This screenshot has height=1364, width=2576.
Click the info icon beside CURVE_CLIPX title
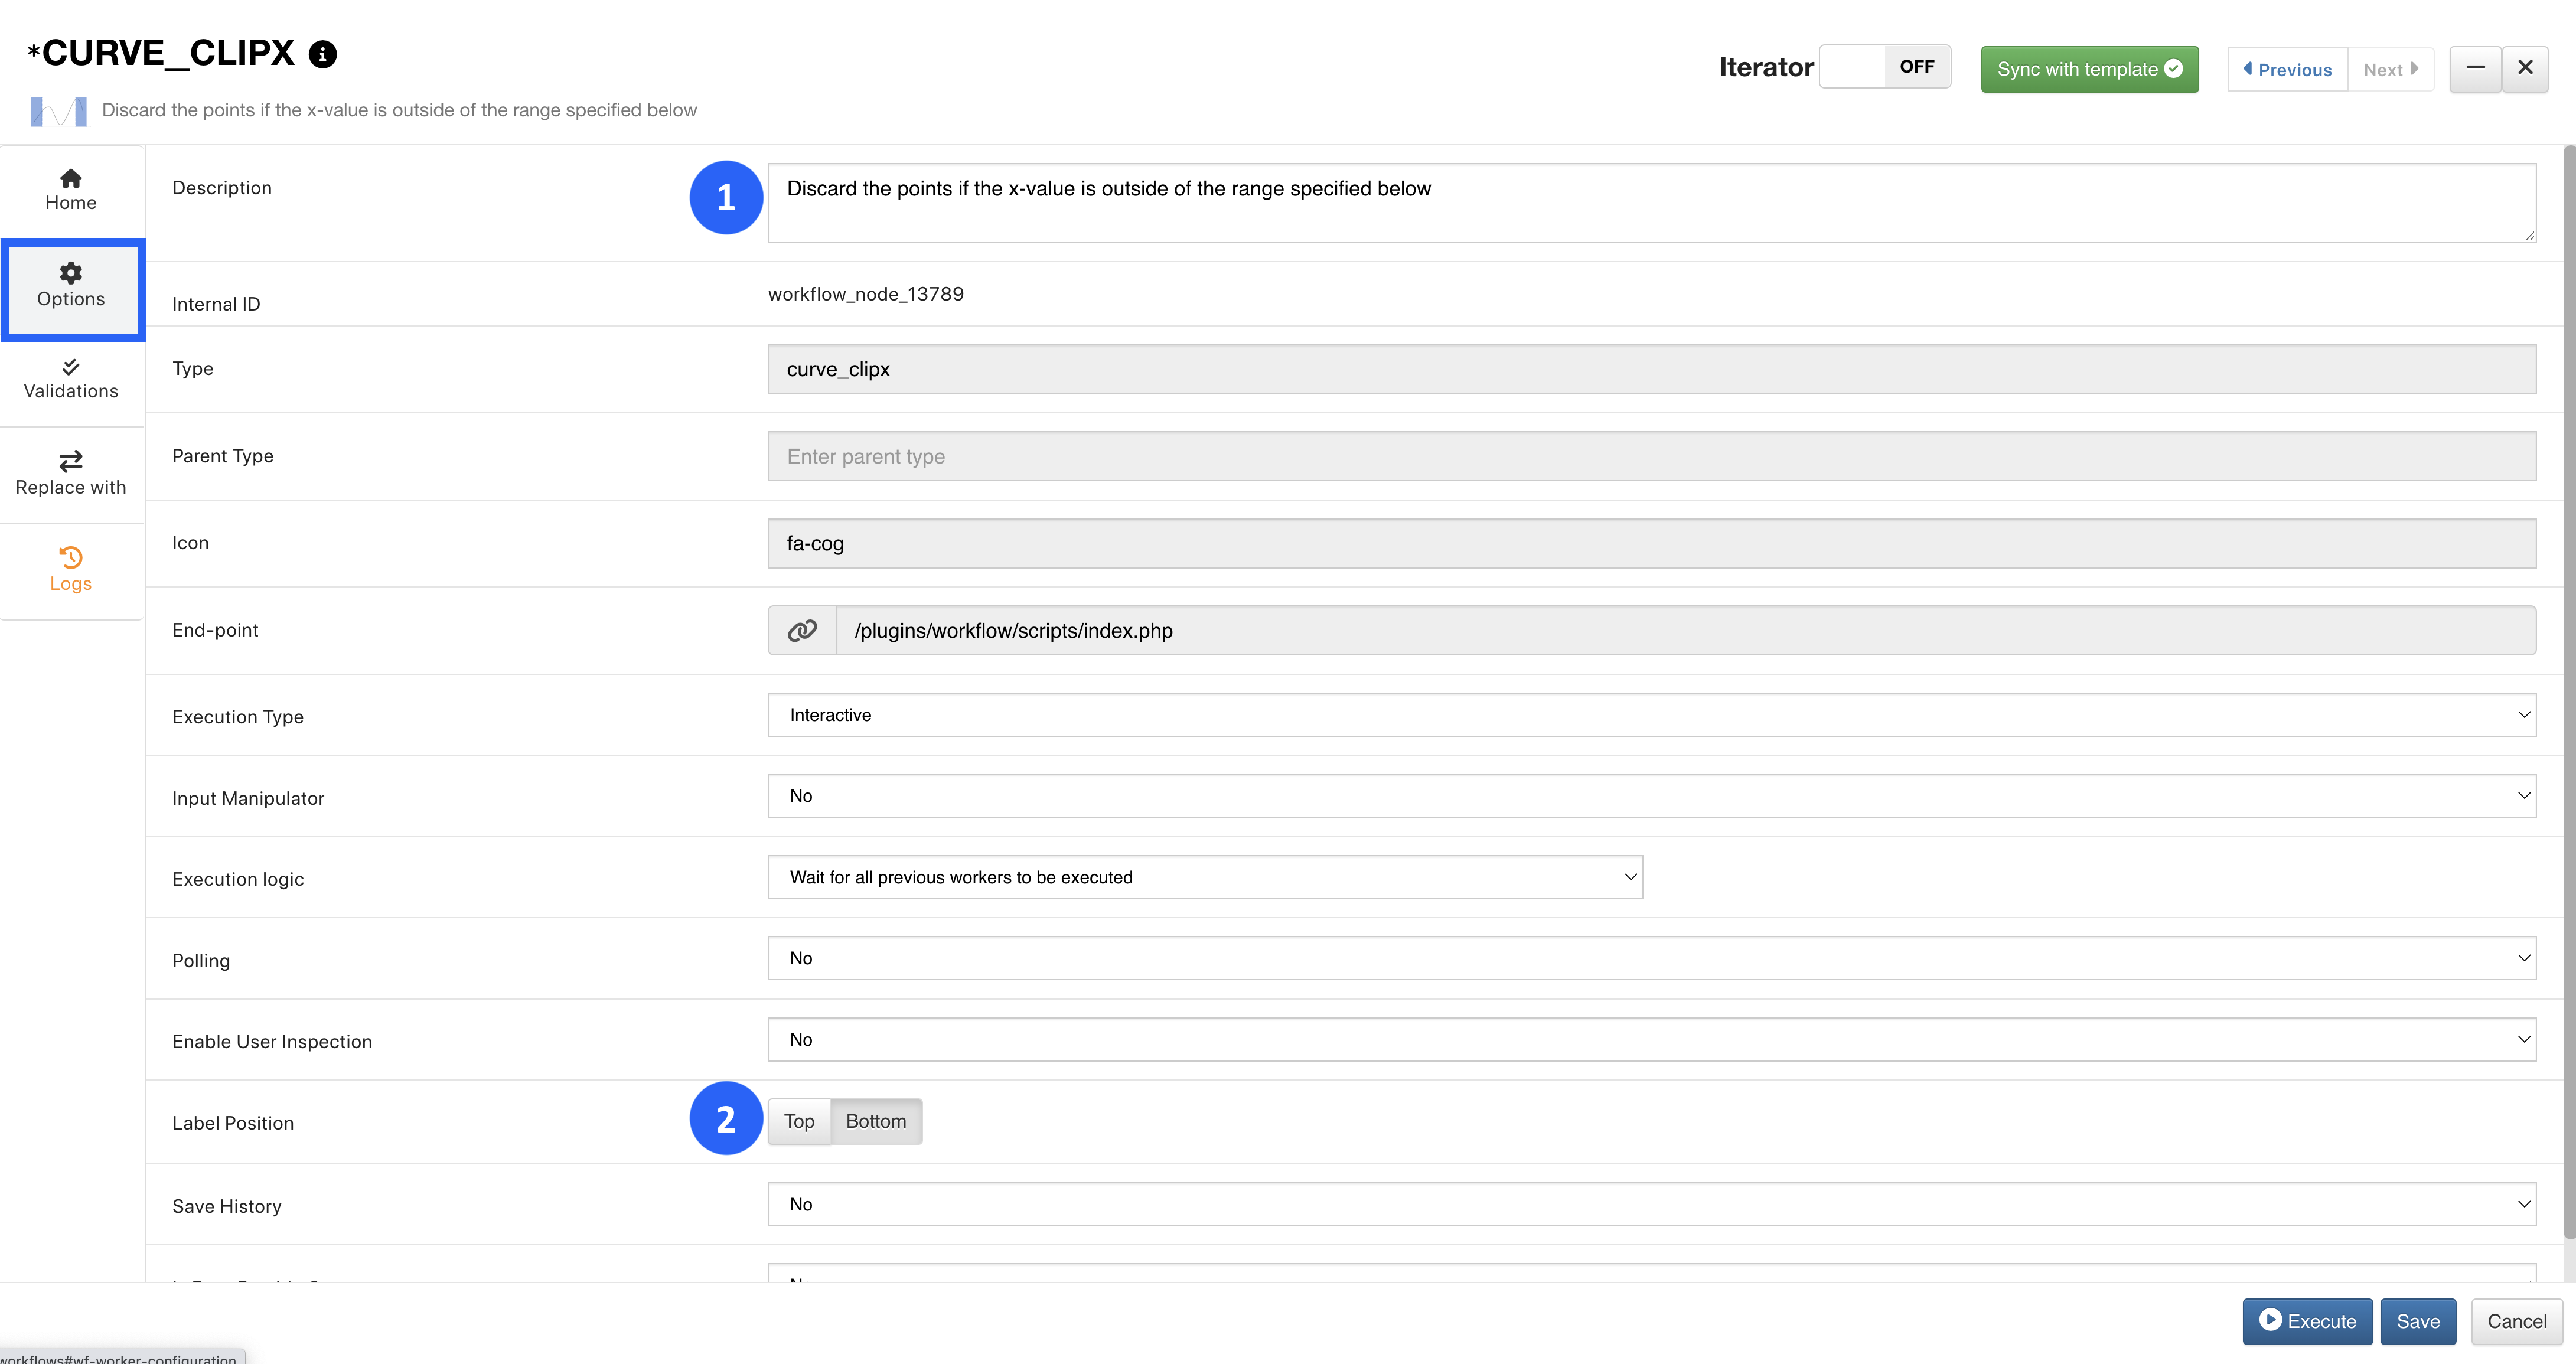pos(322,54)
